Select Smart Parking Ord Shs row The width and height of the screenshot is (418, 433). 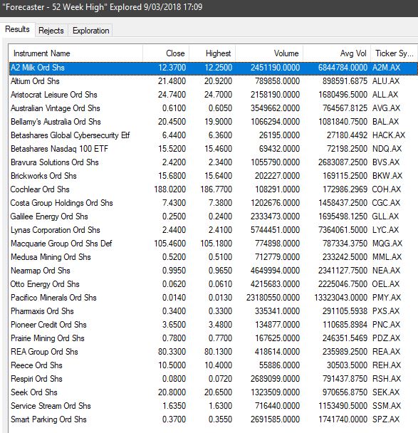click(x=214, y=419)
